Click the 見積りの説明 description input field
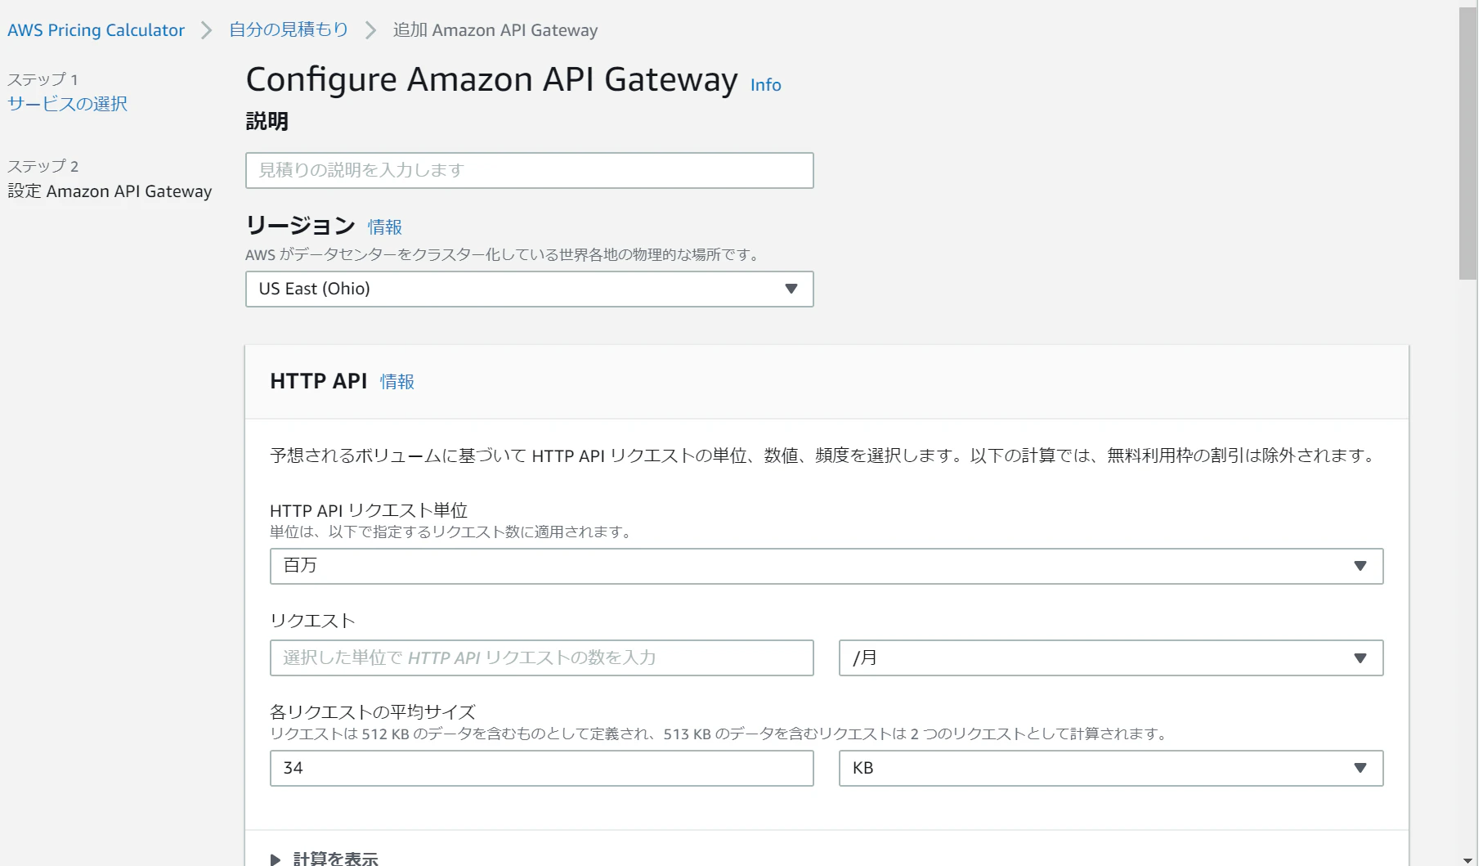Viewport: 1483px width, 866px height. (x=530, y=170)
